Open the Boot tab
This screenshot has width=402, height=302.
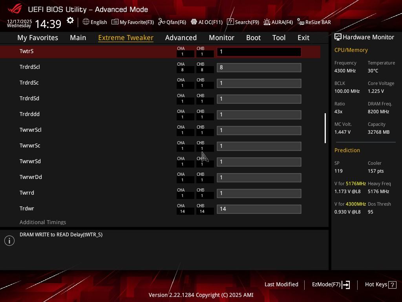253,38
